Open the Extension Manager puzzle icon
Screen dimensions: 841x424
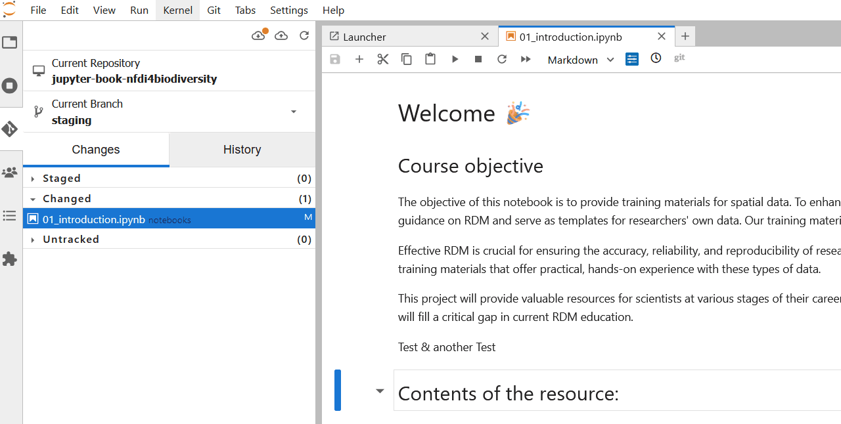(10, 259)
